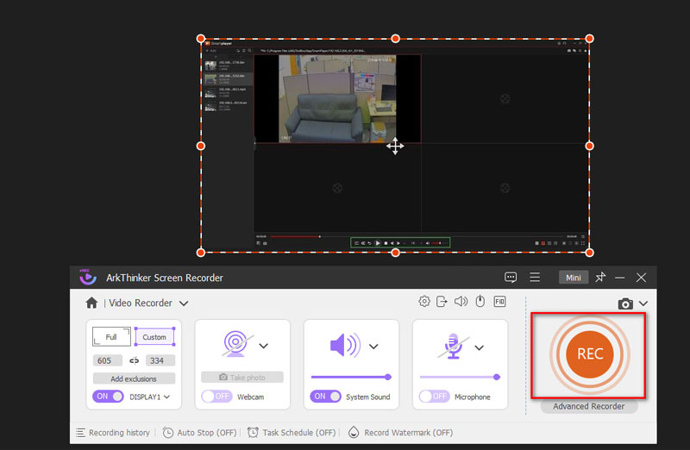690x450 pixels.
Task: Click the Smartplayer fullscreen icon
Action: point(583,243)
